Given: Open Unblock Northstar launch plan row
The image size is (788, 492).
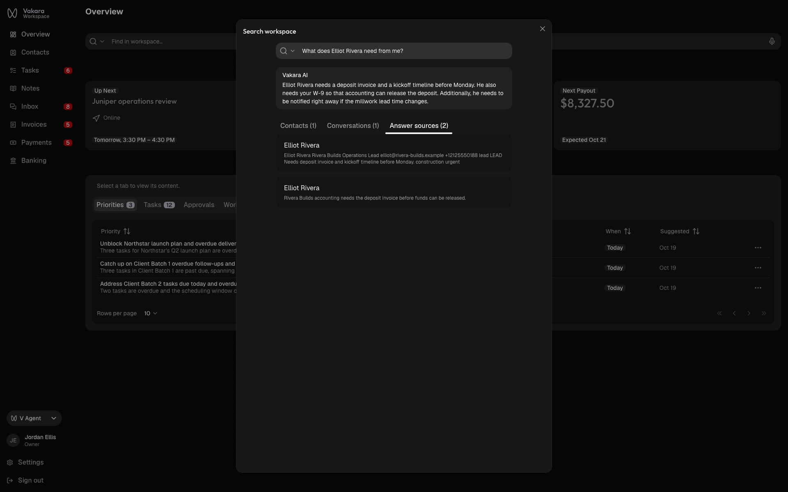Looking at the screenshot, I should [x=168, y=247].
